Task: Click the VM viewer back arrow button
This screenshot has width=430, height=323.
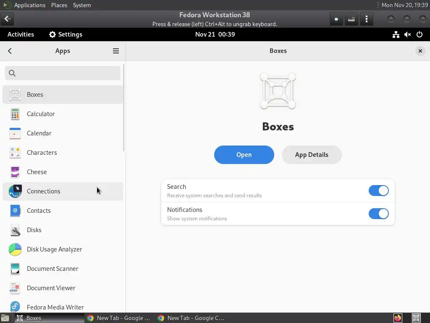Action: coord(7,19)
